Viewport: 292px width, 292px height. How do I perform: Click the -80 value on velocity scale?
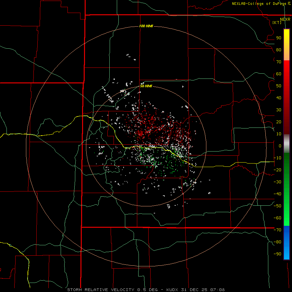[277, 242]
